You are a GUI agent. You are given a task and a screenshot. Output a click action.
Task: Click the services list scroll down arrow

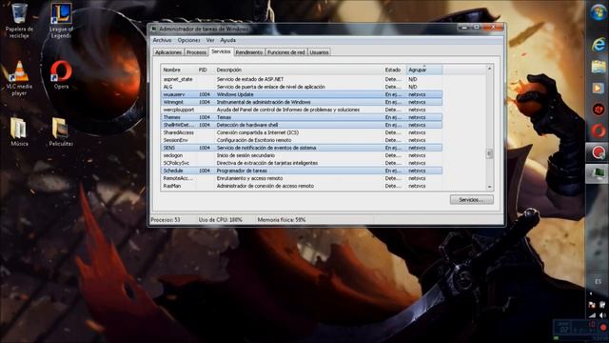[x=489, y=187]
